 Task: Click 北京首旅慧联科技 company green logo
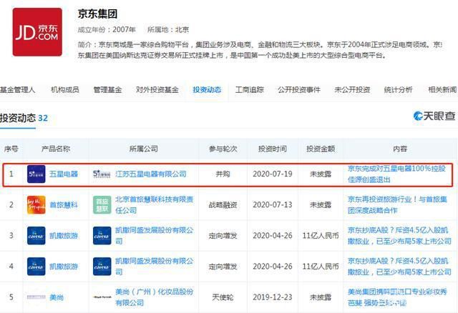click(x=102, y=205)
